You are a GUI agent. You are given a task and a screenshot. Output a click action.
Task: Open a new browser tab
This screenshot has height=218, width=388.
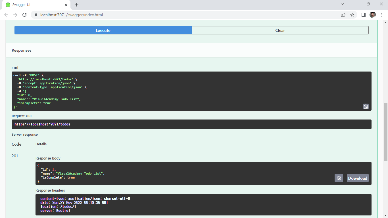coord(77,5)
